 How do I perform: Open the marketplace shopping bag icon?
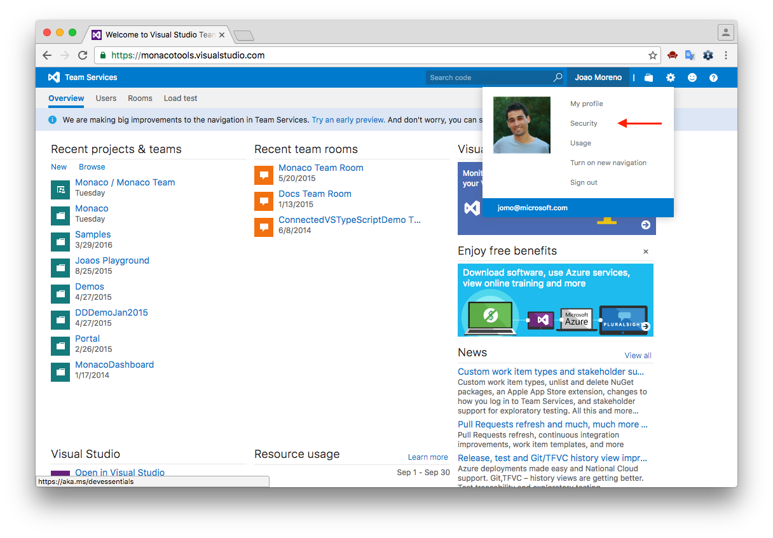coord(648,77)
